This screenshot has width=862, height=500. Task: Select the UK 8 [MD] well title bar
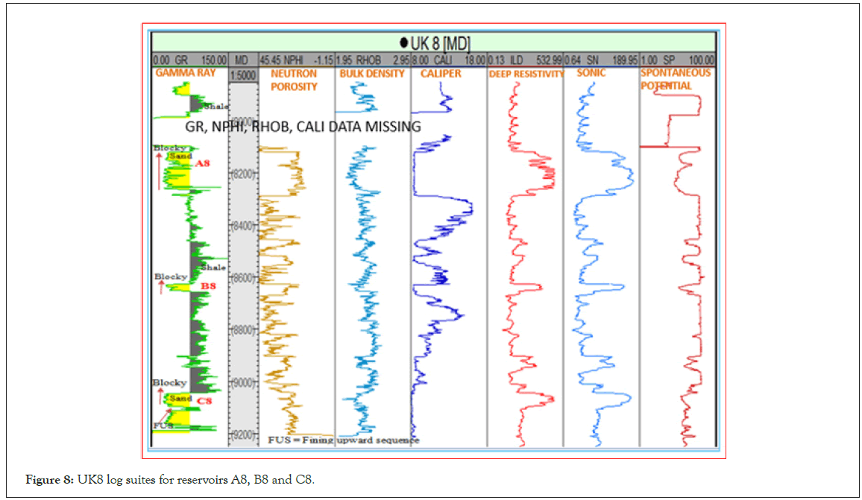[x=434, y=43]
